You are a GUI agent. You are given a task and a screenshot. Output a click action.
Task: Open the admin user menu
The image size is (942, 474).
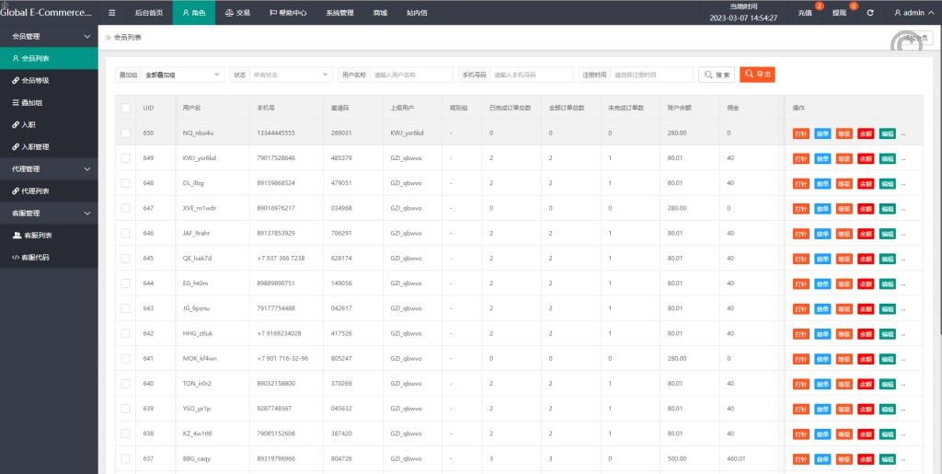[x=913, y=14]
